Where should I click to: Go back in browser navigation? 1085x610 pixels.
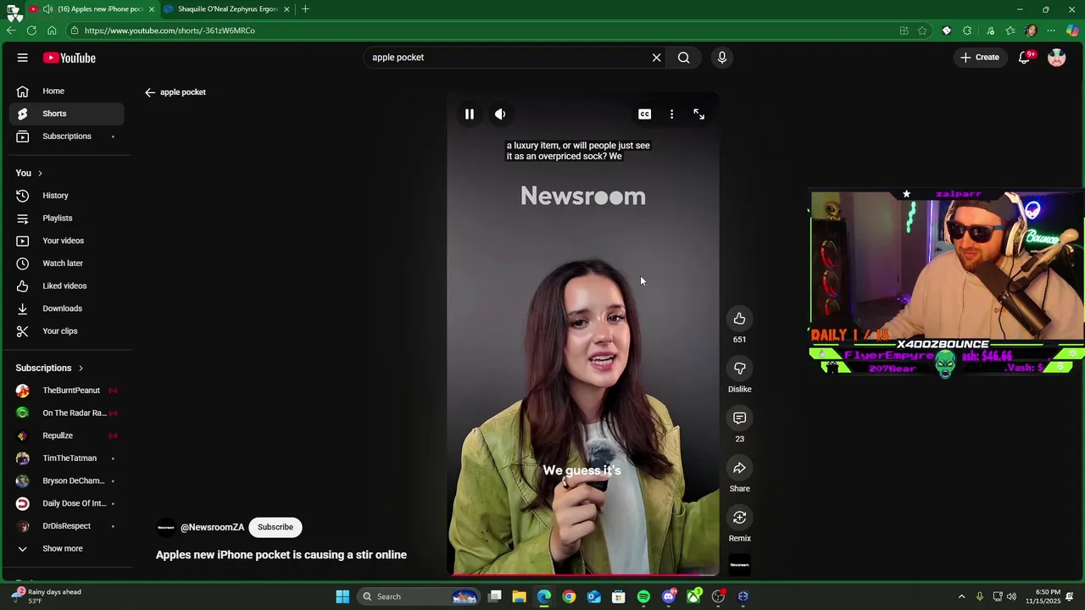(11, 30)
